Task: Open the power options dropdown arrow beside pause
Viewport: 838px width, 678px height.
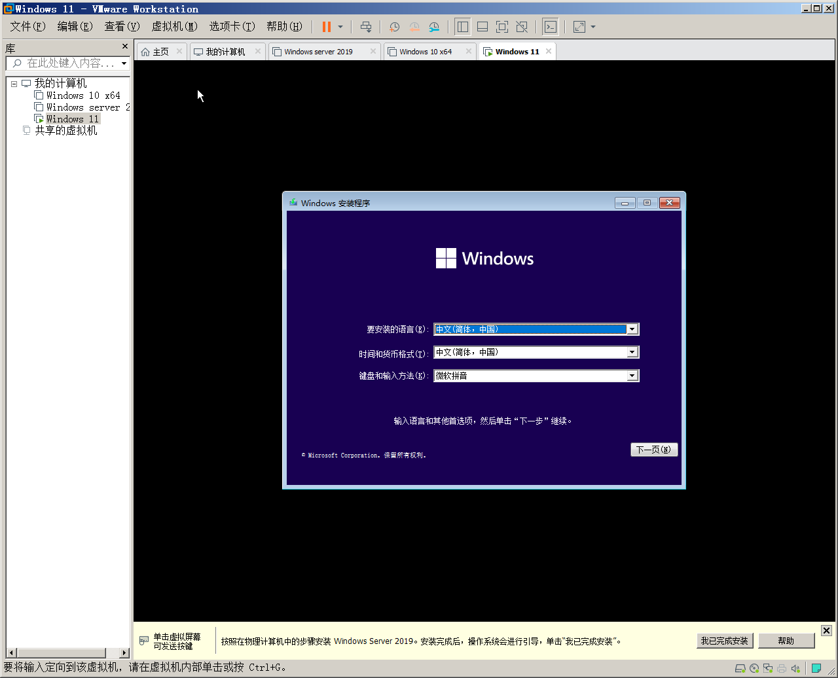Action: 340,27
